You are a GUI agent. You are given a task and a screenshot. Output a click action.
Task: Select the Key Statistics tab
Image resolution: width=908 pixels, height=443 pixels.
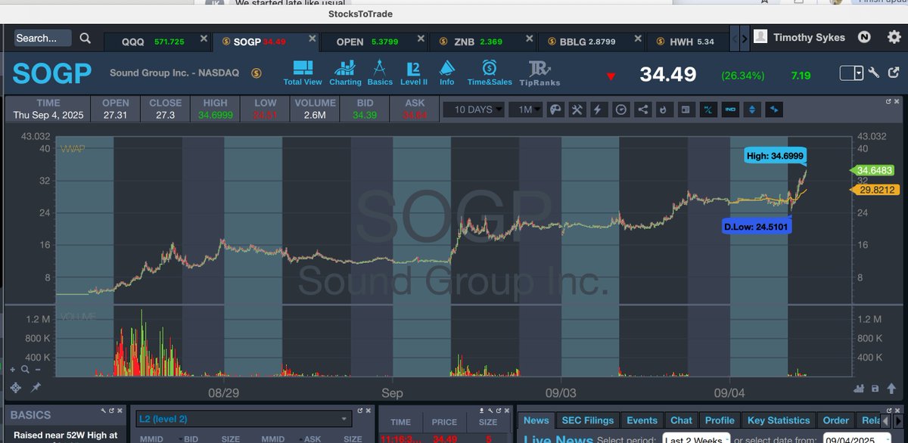click(x=779, y=420)
